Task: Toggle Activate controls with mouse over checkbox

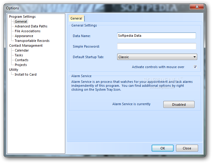Action: pyautogui.click(x=195, y=67)
